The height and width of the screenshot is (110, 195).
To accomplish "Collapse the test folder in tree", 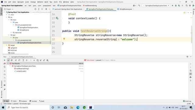I will tap(9, 35).
